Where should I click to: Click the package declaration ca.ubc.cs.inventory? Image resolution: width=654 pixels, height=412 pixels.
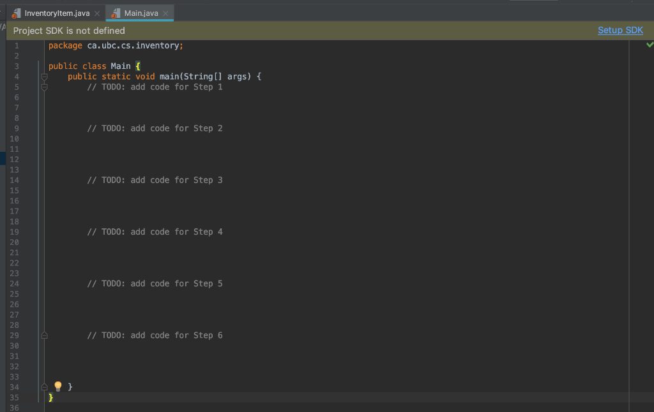[x=133, y=45]
